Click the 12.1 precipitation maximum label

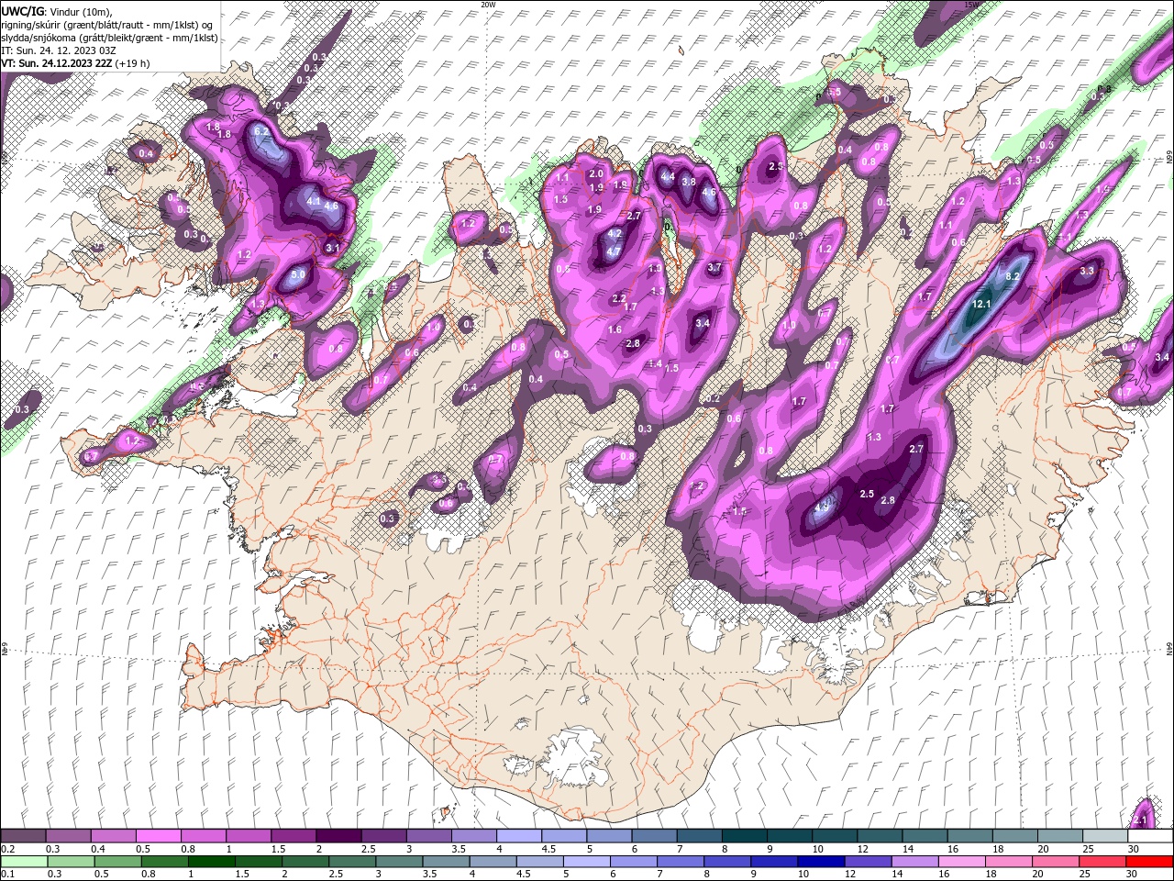[x=982, y=304]
